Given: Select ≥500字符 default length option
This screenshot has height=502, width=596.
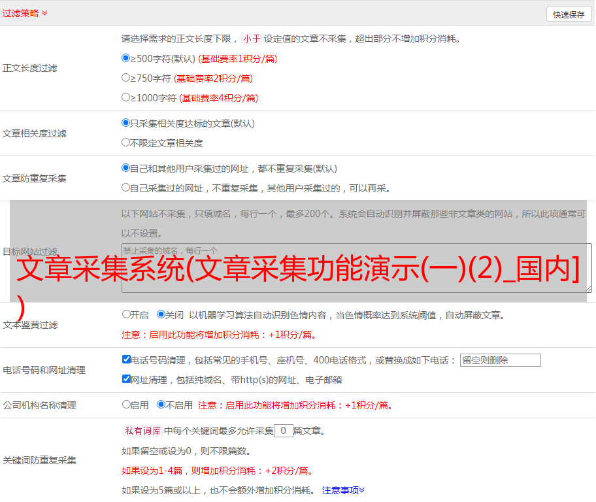Looking at the screenshot, I should (x=126, y=58).
